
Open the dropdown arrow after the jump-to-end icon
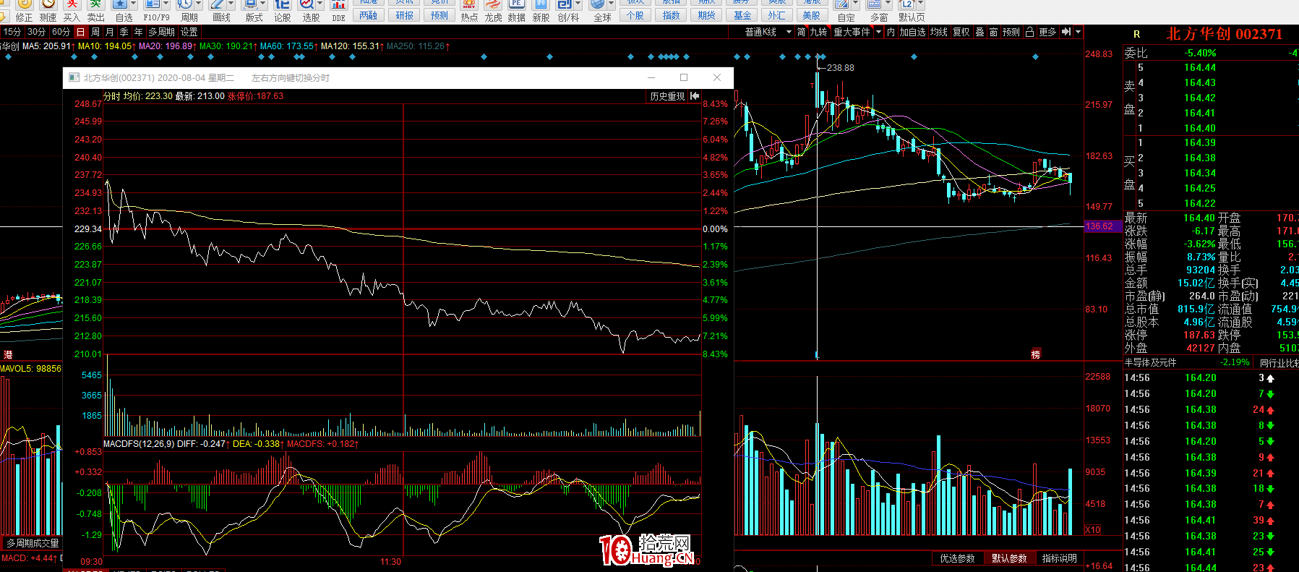(x=1078, y=32)
